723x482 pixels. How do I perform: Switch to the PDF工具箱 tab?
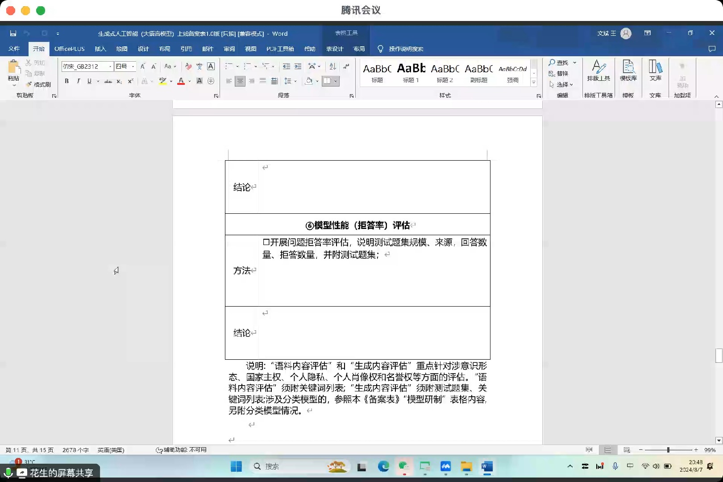[x=280, y=49]
